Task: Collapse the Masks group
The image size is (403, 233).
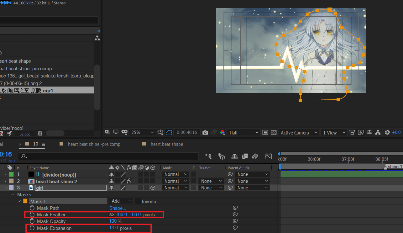Action: [x=13, y=195]
